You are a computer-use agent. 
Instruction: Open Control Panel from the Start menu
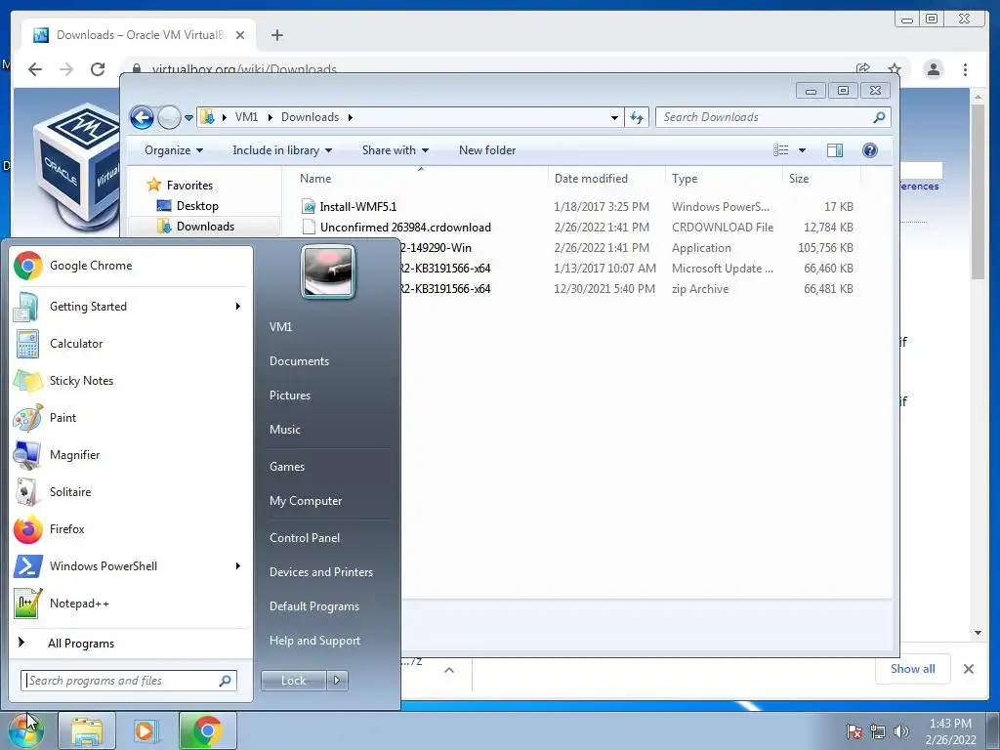pyautogui.click(x=305, y=538)
